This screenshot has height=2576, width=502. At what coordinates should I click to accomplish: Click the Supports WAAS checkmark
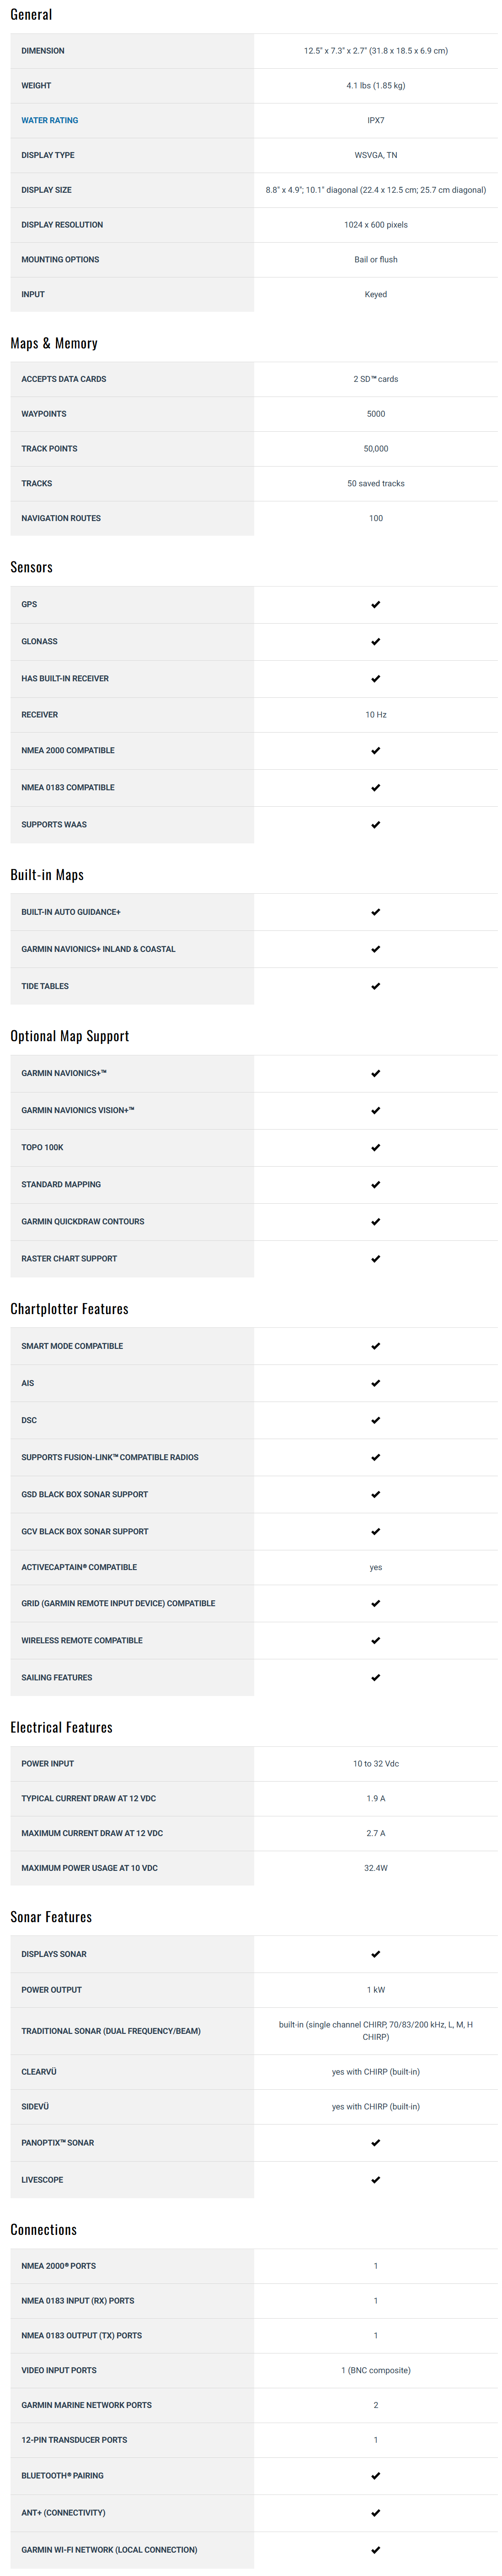(375, 825)
